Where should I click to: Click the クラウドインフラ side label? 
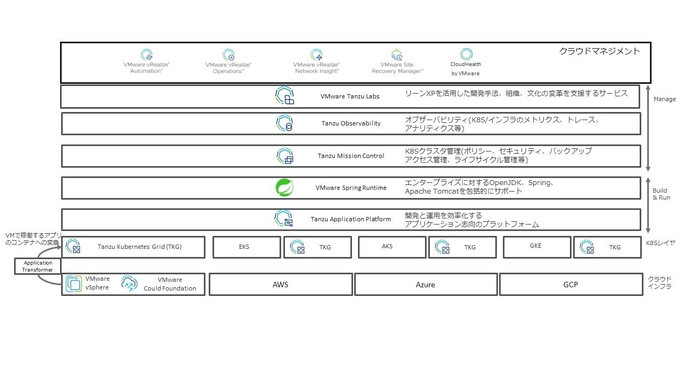coord(660,283)
